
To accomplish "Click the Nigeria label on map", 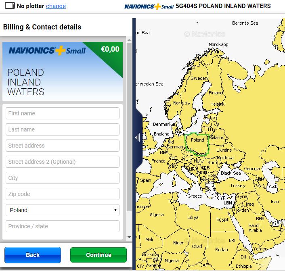I will tap(172, 261).
